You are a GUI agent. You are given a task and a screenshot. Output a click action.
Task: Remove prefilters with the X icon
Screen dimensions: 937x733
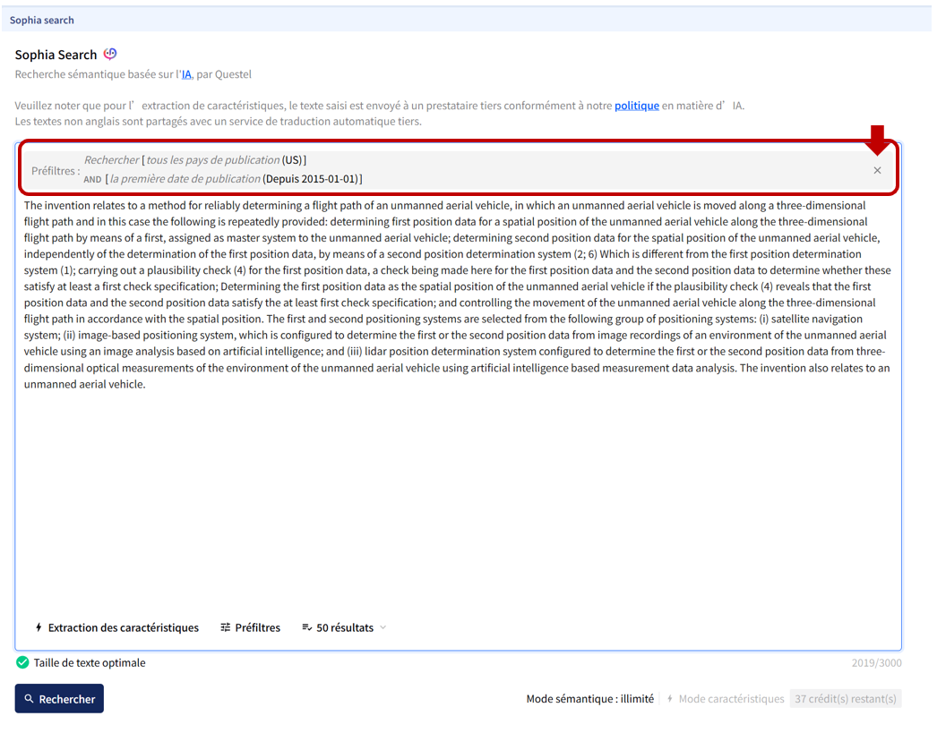(x=877, y=170)
